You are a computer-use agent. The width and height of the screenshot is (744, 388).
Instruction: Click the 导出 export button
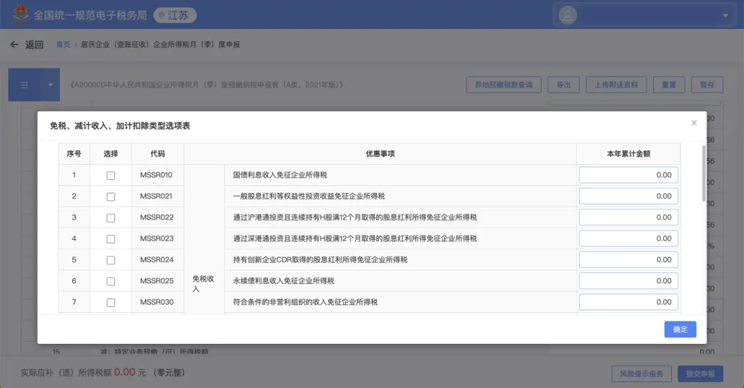tap(563, 85)
